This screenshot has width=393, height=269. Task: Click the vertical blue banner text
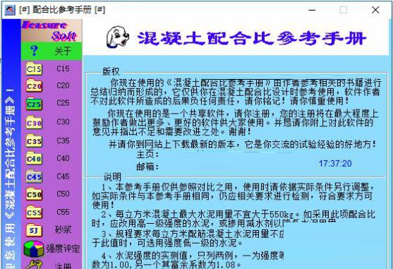11,178
